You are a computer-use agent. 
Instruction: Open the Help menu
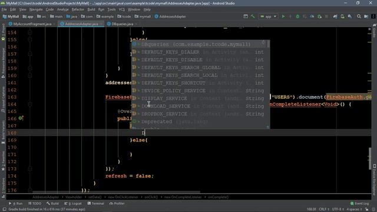[x=147, y=9]
